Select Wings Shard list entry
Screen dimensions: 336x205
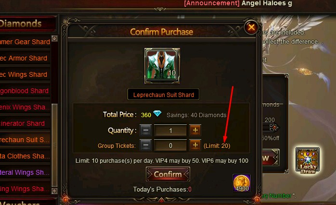pyautogui.click(x=24, y=74)
